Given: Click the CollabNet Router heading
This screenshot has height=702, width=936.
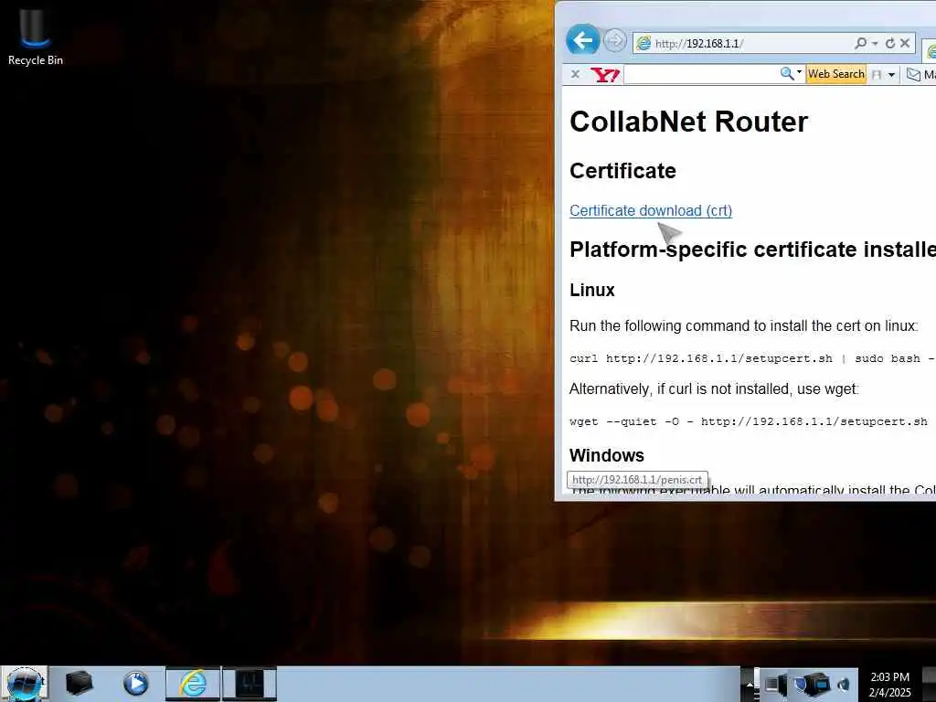Looking at the screenshot, I should point(689,122).
